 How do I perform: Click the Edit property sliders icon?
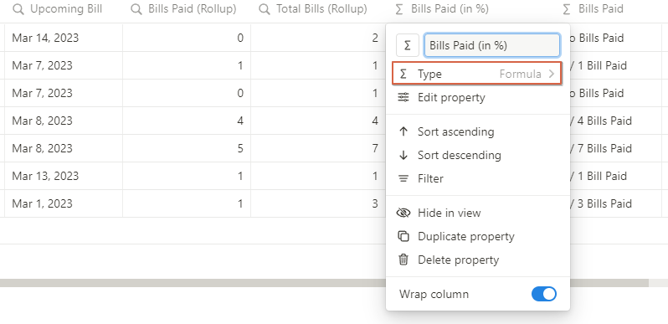point(403,98)
